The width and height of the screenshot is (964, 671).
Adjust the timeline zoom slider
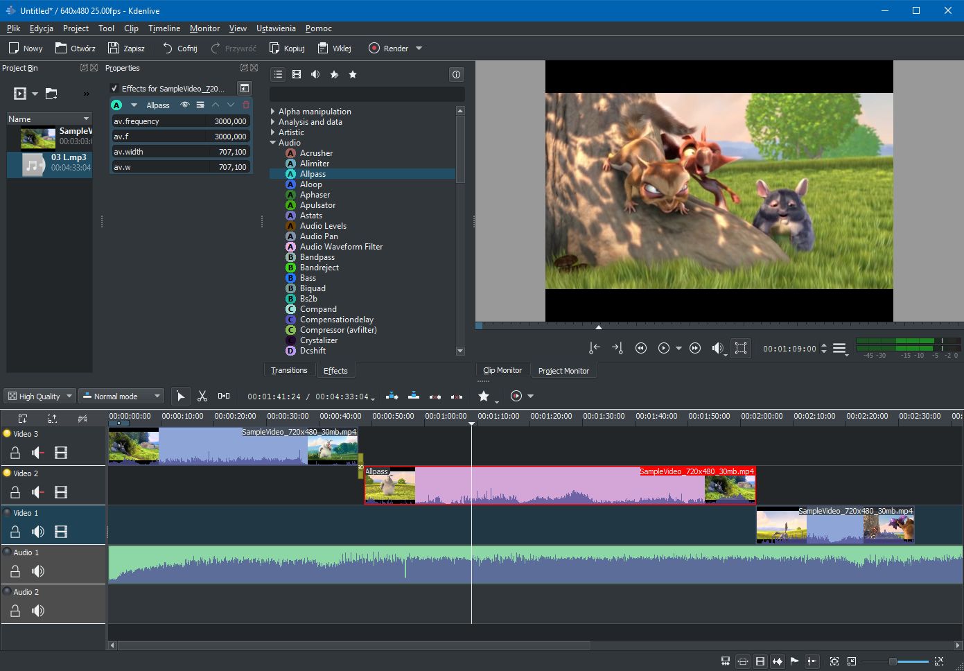pos(893,661)
